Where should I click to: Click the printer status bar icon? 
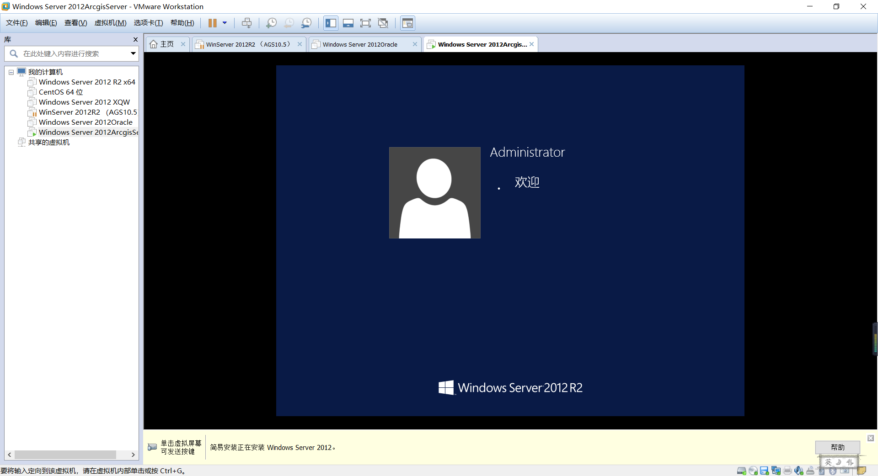tap(787, 471)
